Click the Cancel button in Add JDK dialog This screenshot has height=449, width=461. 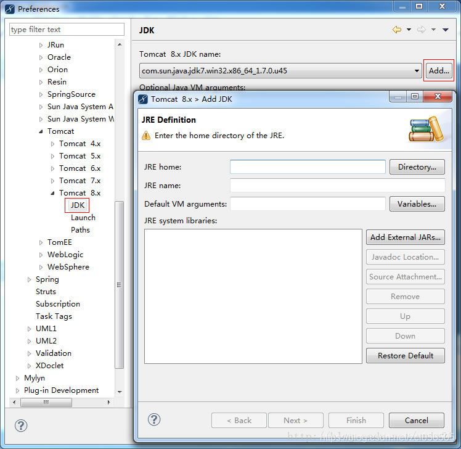coord(416,420)
